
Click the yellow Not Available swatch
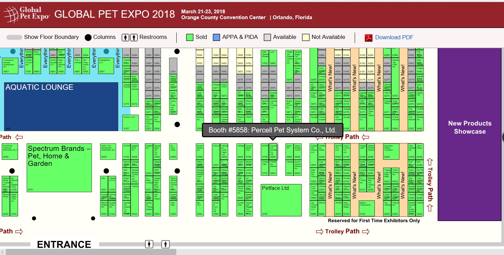tap(305, 37)
